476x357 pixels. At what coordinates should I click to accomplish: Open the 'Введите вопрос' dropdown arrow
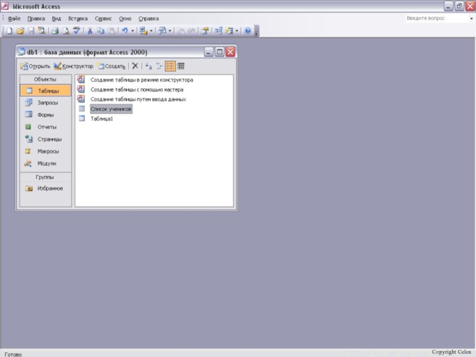coord(471,18)
